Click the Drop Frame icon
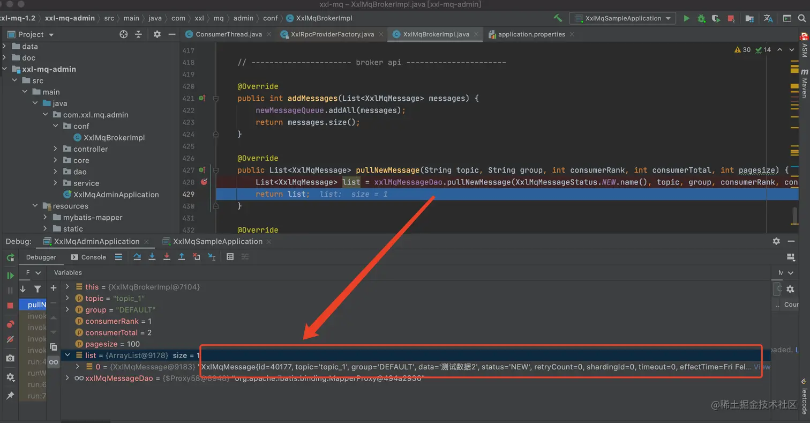 (x=197, y=257)
